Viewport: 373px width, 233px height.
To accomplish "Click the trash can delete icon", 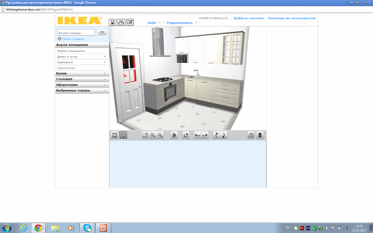I will point(260,135).
